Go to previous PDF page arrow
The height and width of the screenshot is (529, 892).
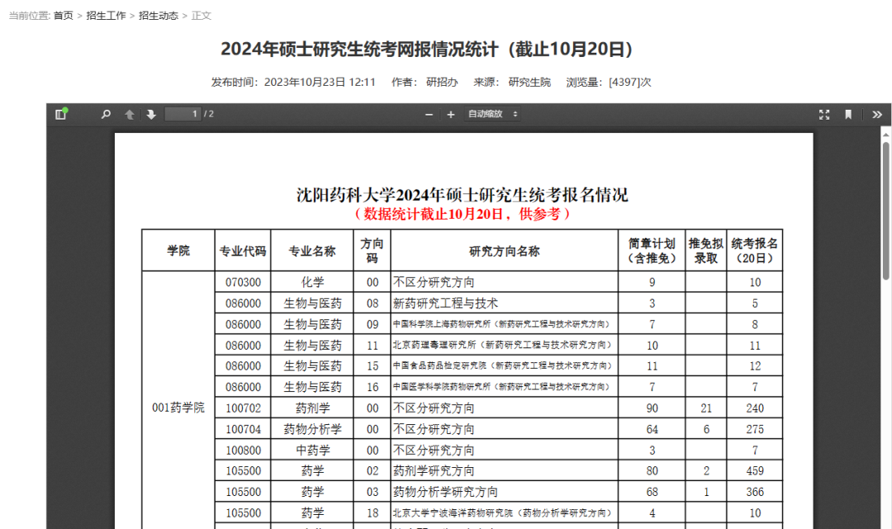pos(130,114)
